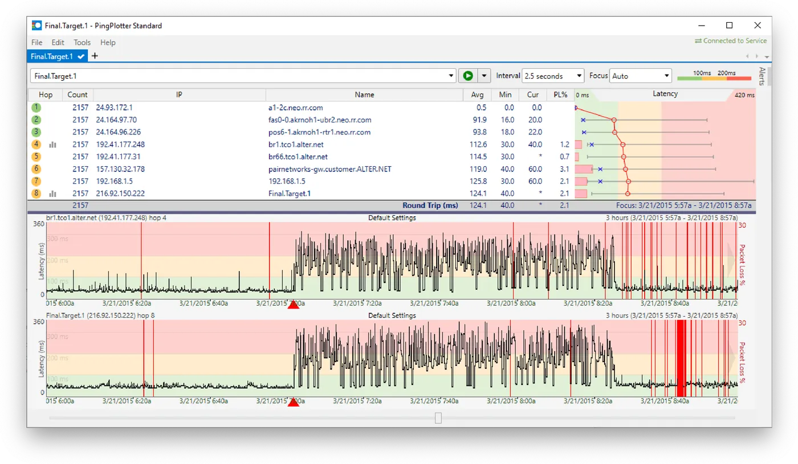Open the dropdown arrow beside the play button

484,76
